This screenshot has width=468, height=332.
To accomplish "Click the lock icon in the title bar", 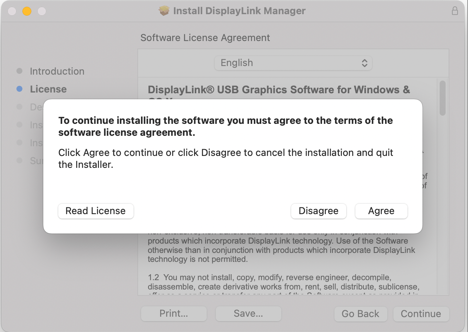I will point(455,11).
